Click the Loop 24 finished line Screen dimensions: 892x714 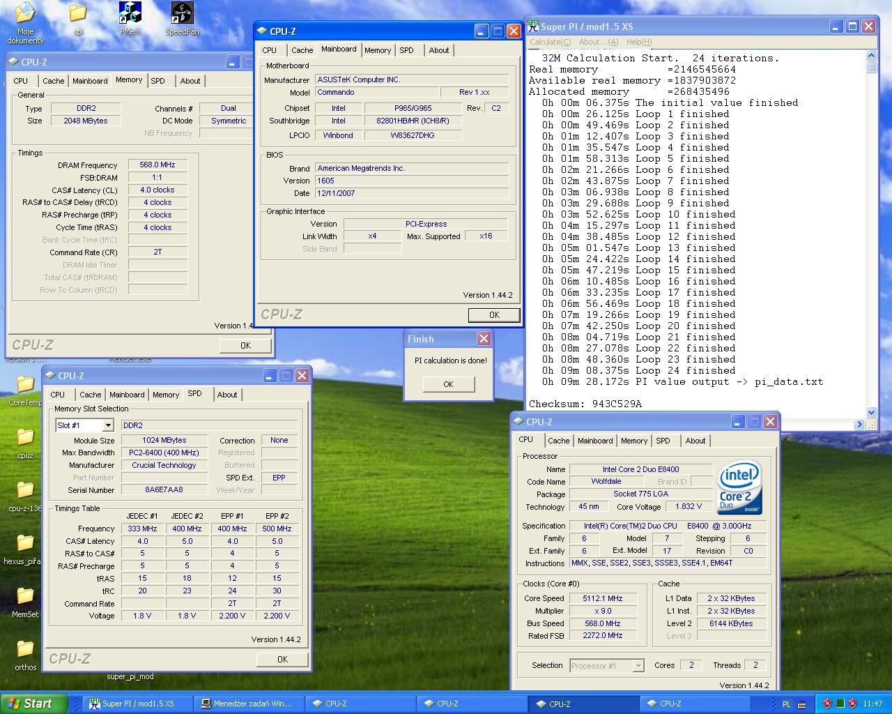tap(638, 370)
